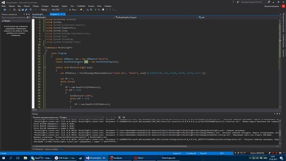Click the feedback icon near quick launch
The height and width of the screenshot is (161, 286).
[x=238, y=2]
